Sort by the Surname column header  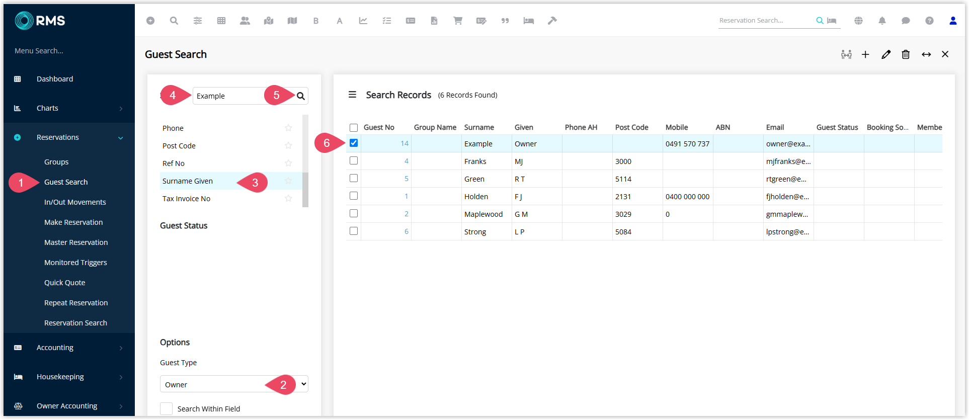click(x=479, y=127)
